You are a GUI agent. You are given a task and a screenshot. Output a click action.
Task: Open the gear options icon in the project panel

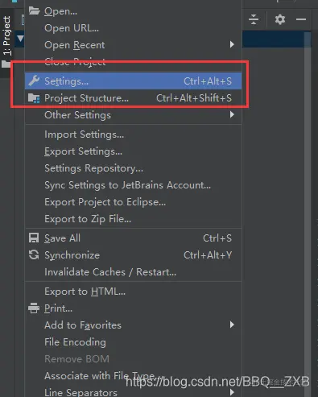pyautogui.click(x=280, y=19)
